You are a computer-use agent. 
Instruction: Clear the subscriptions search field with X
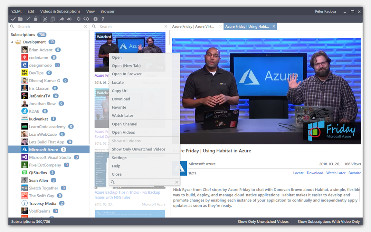[85, 26]
